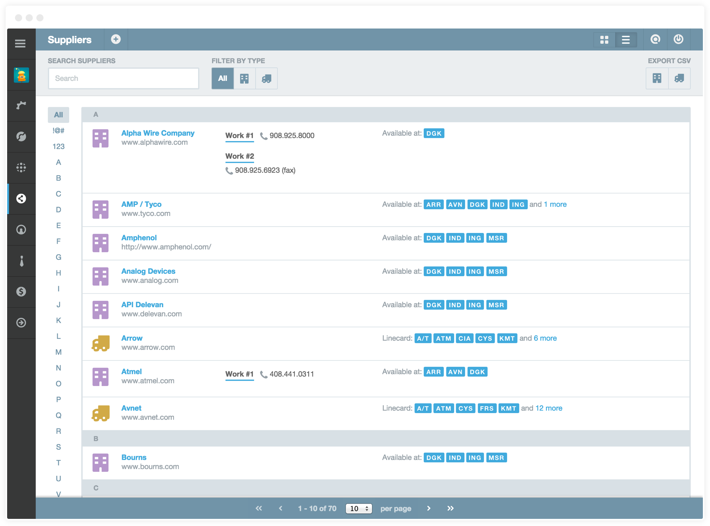710x526 pixels.
Task: Click the Alpha Wire Company building icon
Action: click(x=101, y=138)
